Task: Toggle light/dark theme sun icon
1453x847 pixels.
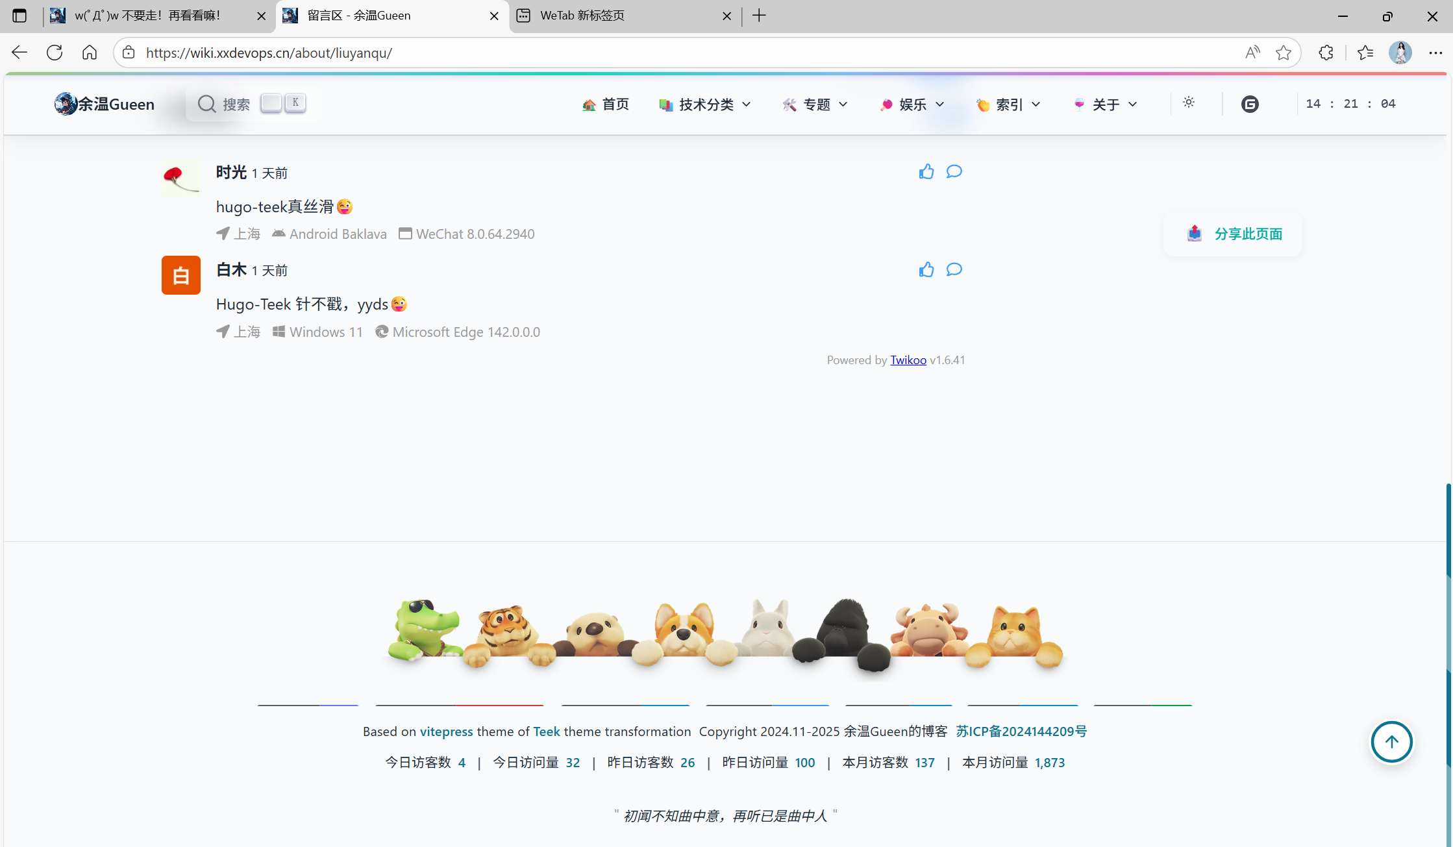Action: tap(1189, 103)
